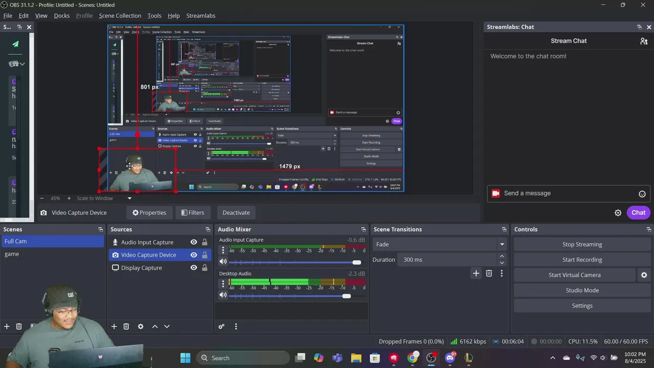
Task: Open Audio Input Capture options dots
Action: pyautogui.click(x=223, y=250)
